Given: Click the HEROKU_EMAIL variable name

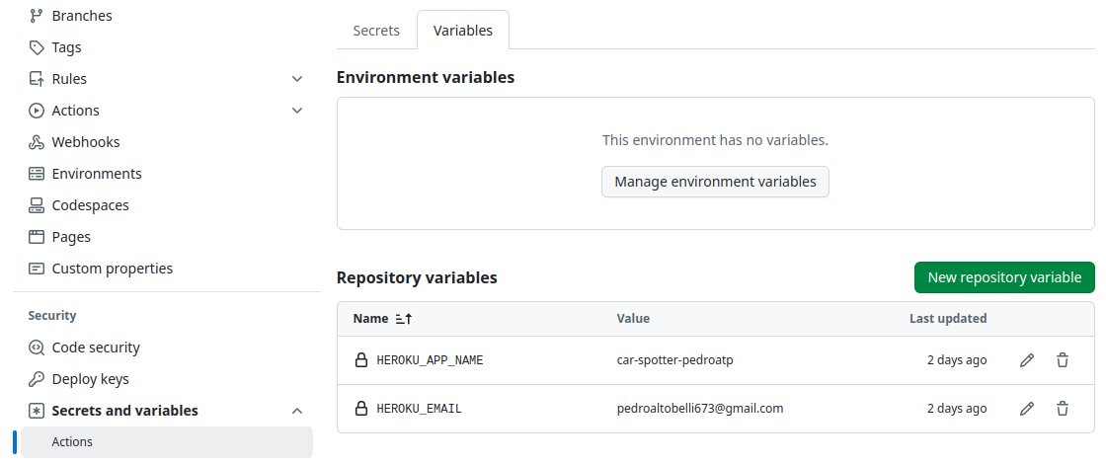Looking at the screenshot, I should tap(419, 409).
